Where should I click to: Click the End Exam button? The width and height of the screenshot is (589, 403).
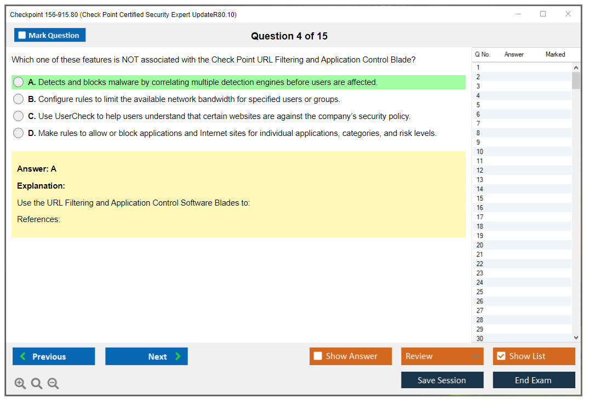(x=533, y=380)
